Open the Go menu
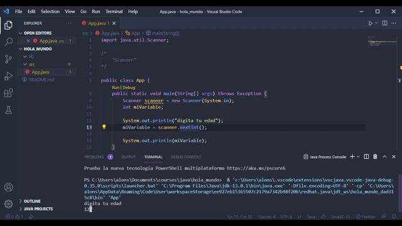The width and height of the screenshot is (402, 226). [84, 11]
